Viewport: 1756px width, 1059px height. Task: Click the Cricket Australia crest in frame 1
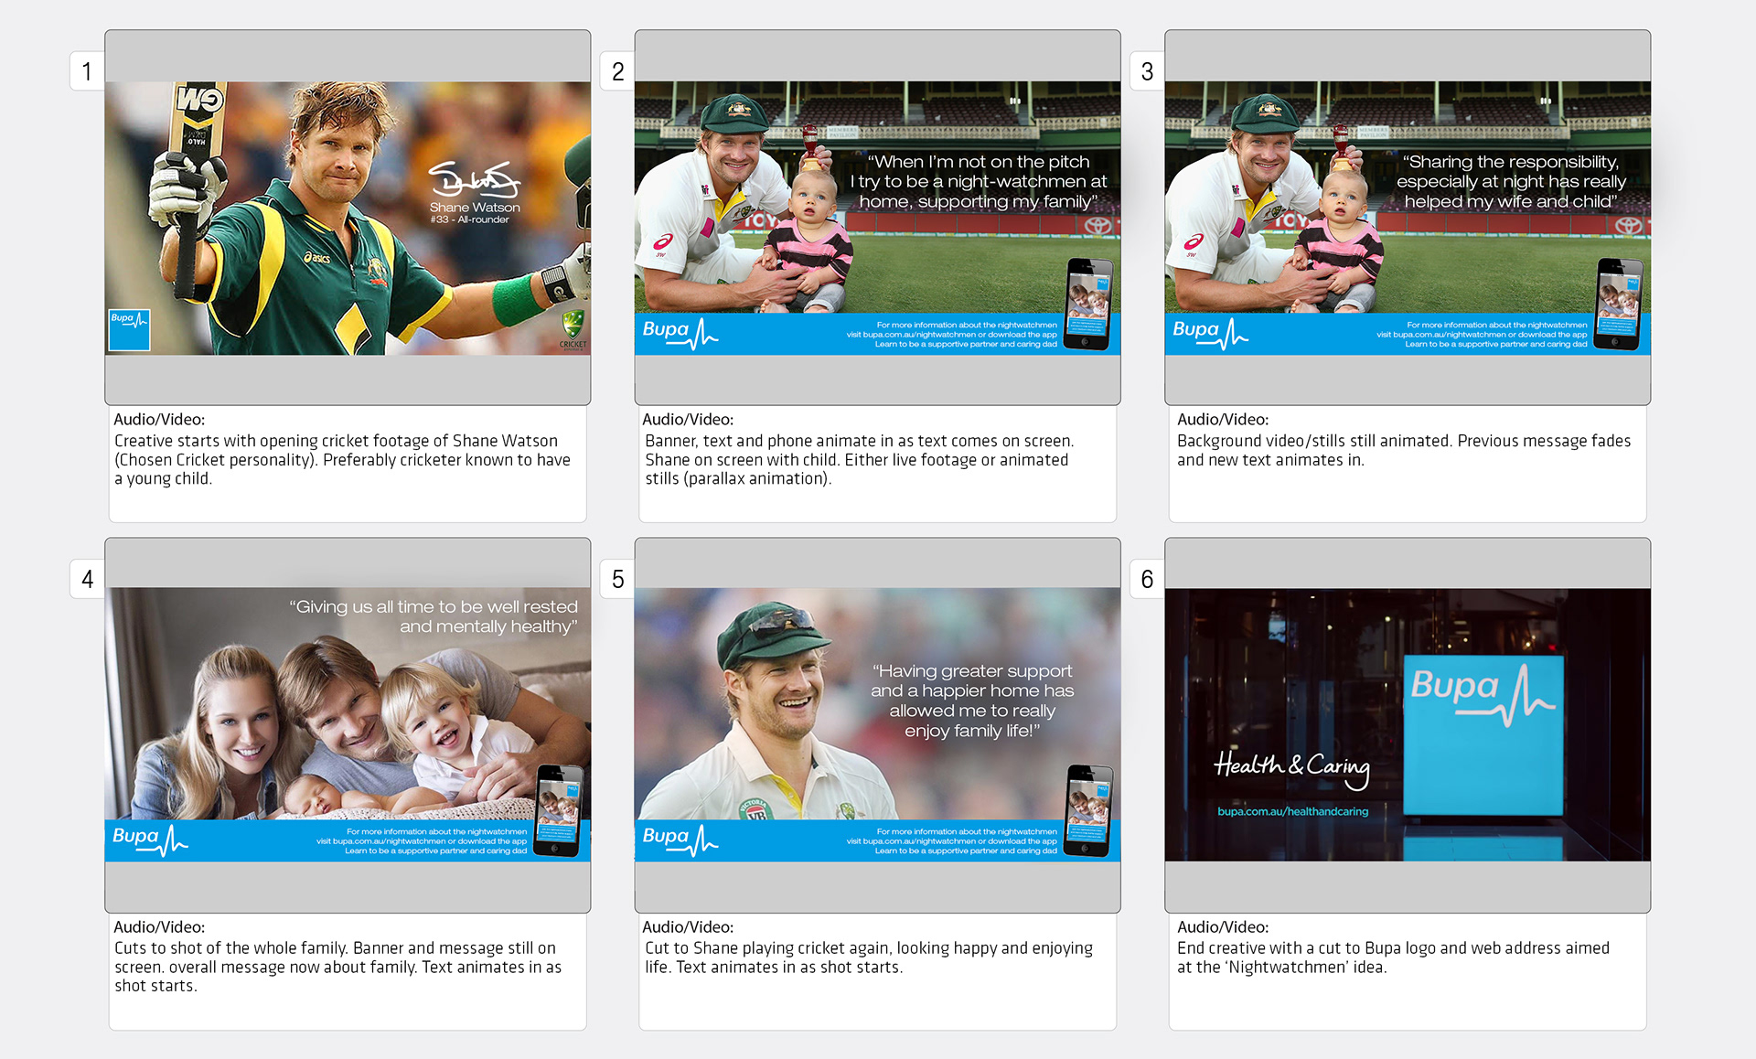(x=573, y=330)
